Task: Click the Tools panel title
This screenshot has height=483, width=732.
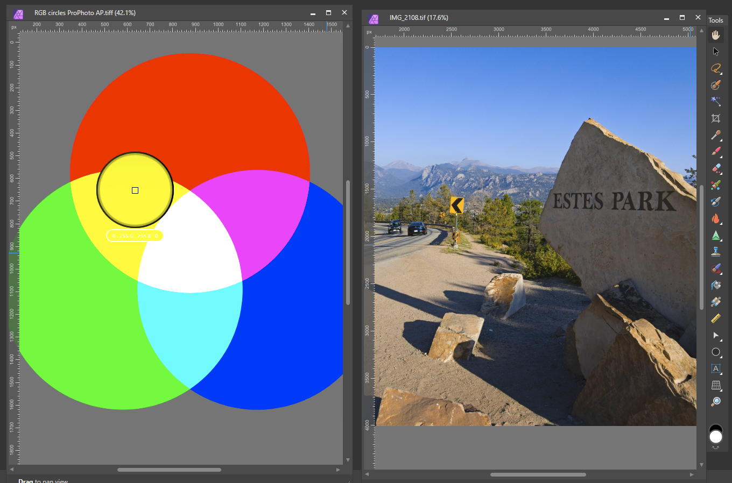Action: 716,20
